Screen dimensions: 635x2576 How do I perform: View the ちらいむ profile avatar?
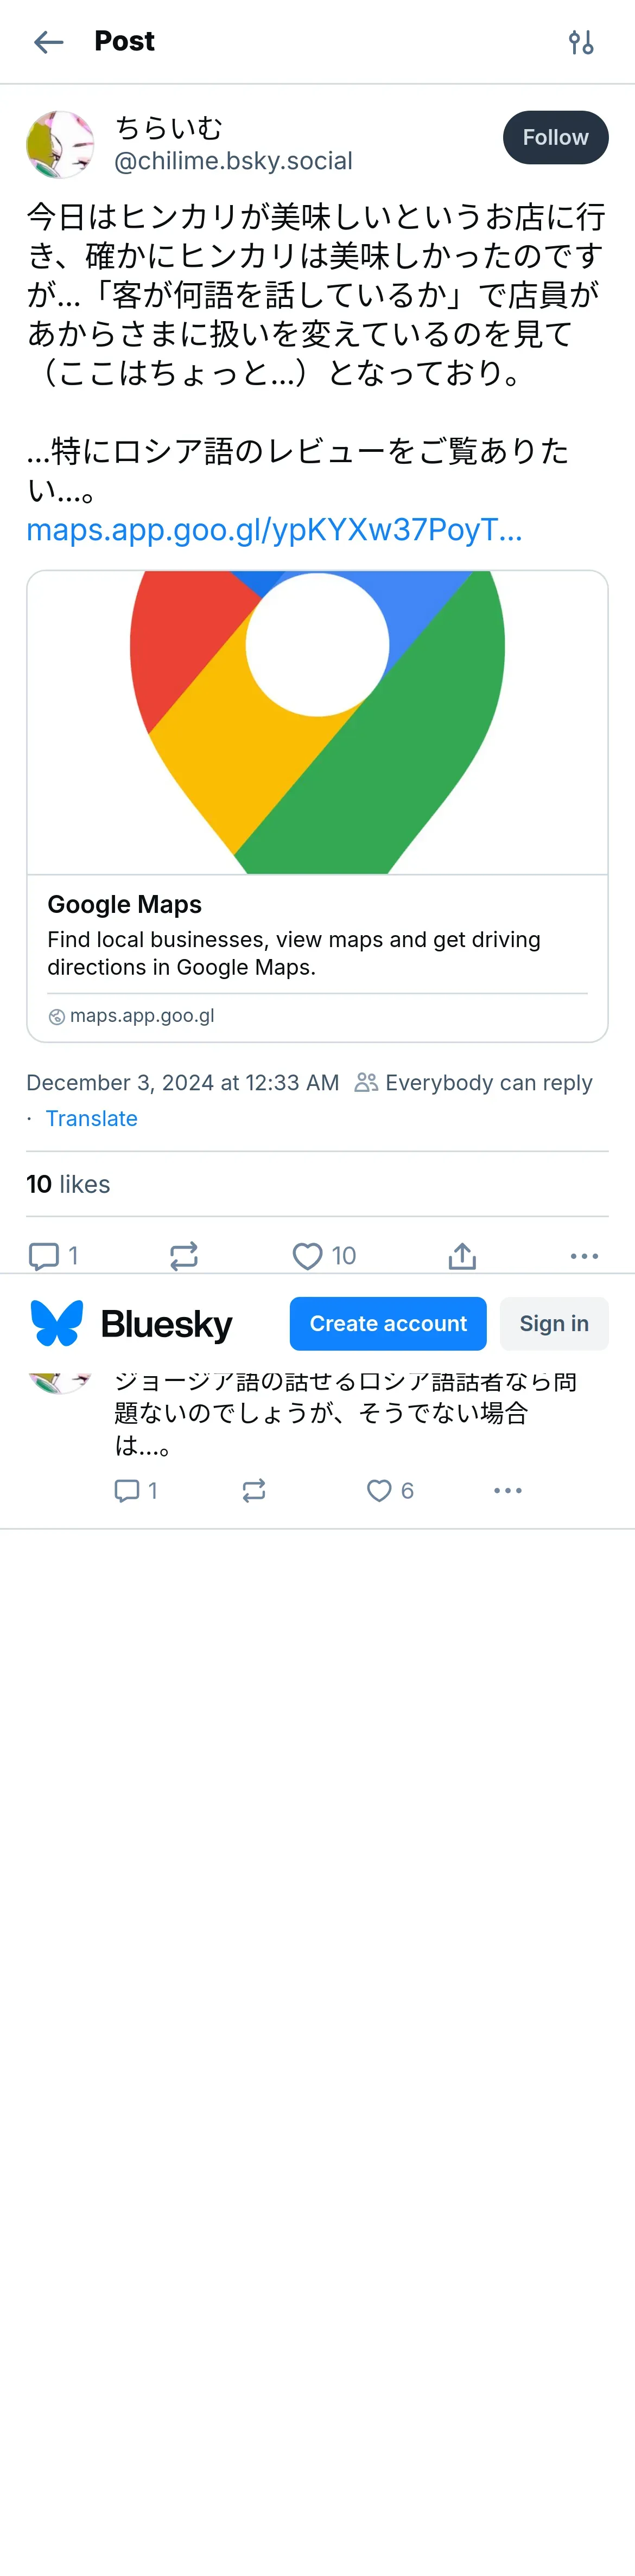click(x=60, y=144)
